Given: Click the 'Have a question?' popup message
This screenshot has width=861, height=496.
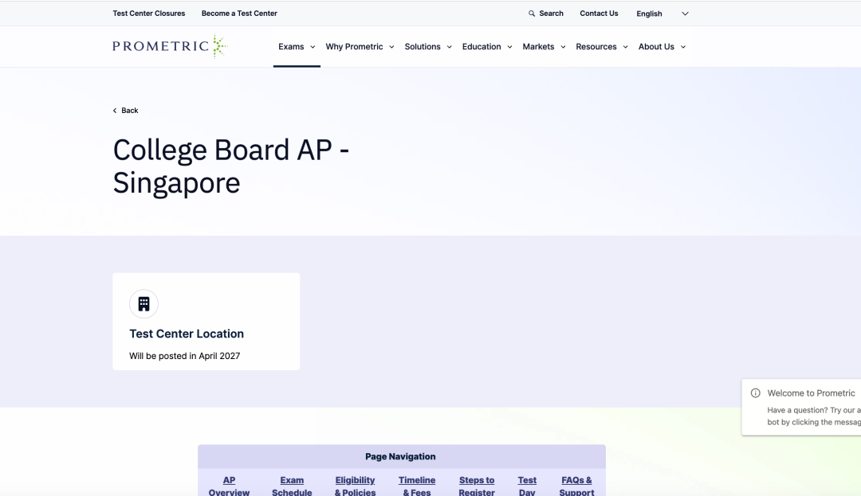Looking at the screenshot, I should (814, 416).
